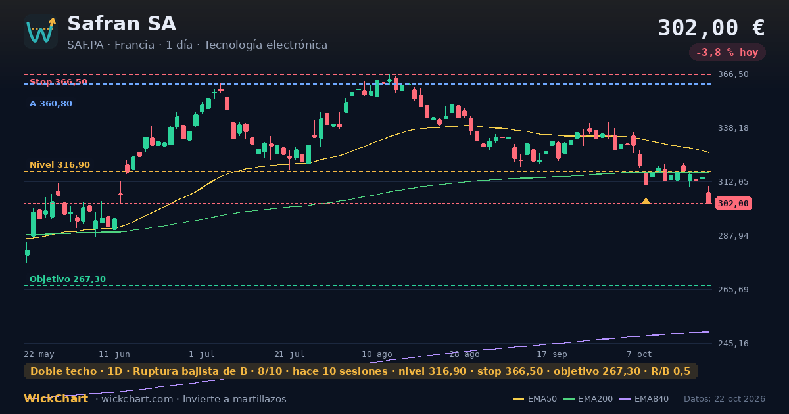
Task: Click the red 302,00 price tag on axis
Action: (734, 204)
